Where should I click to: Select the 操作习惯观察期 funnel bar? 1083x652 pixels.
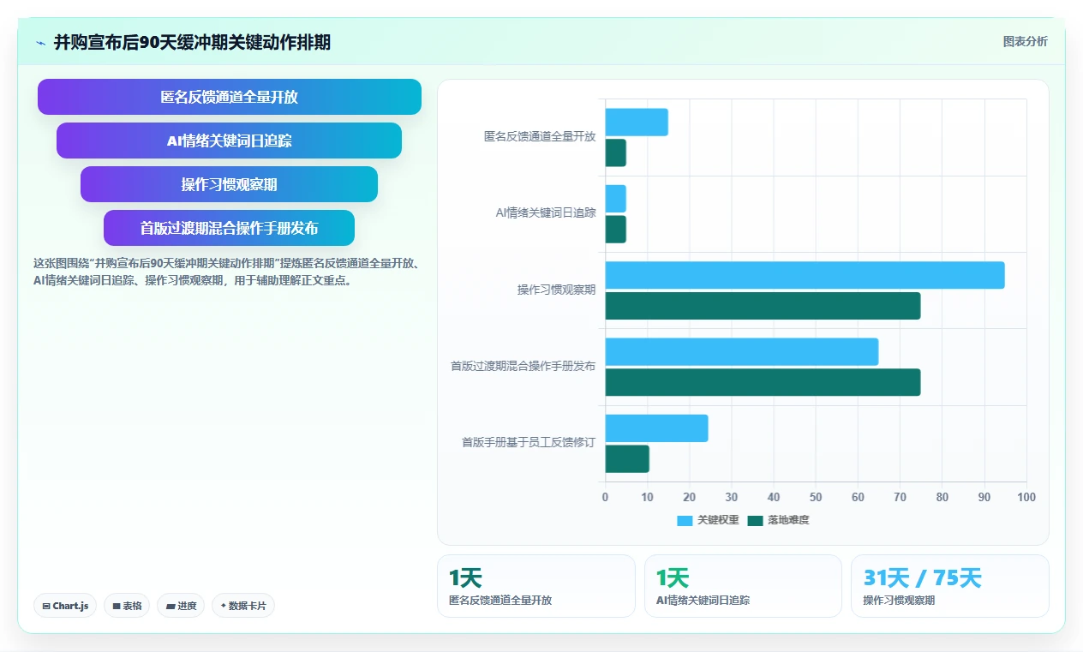[230, 184]
